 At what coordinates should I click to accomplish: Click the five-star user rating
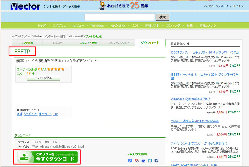(x=56, y=69)
